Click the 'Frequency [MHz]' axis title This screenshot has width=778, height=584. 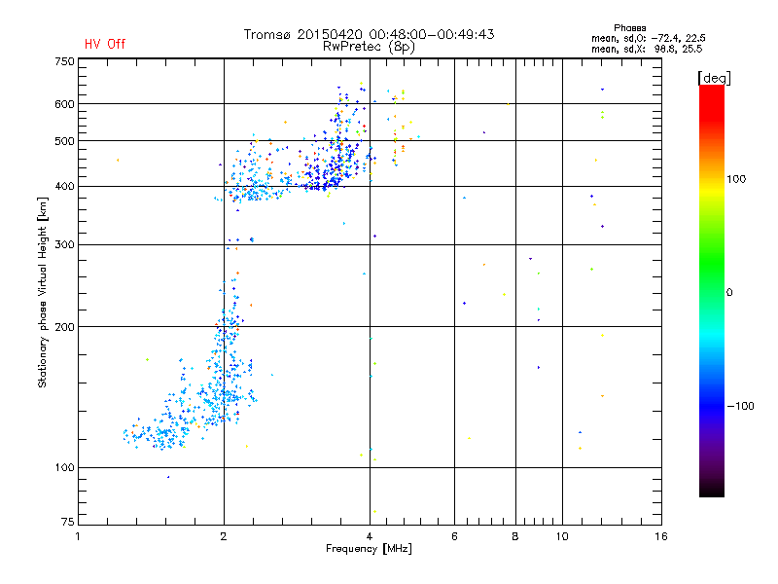click(x=369, y=549)
